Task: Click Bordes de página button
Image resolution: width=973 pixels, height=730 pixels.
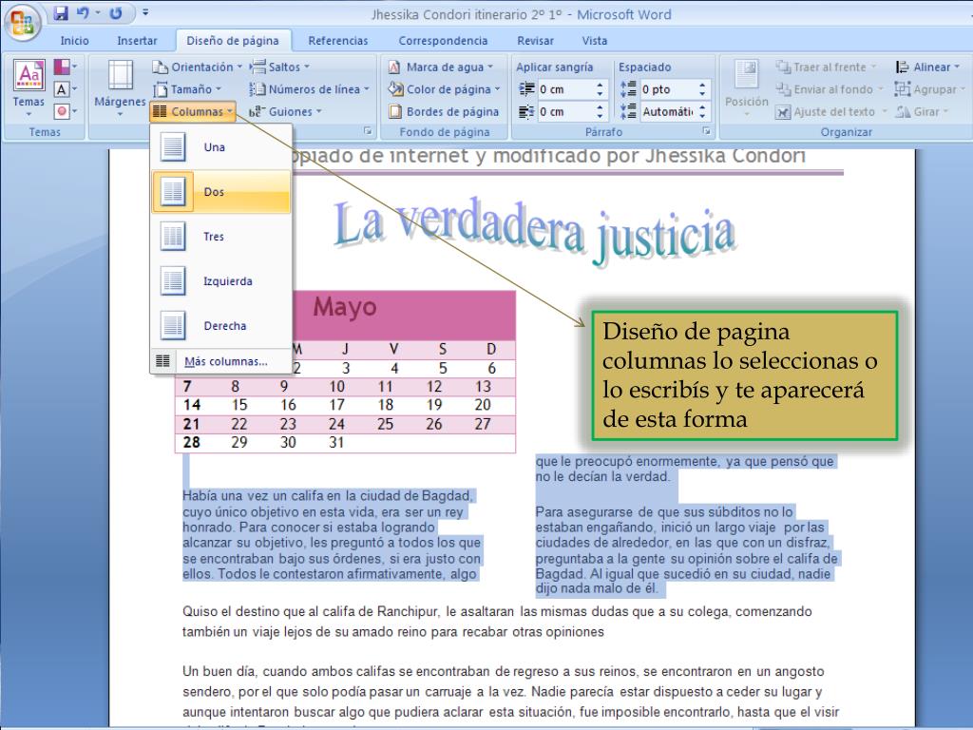Action: pos(444,112)
